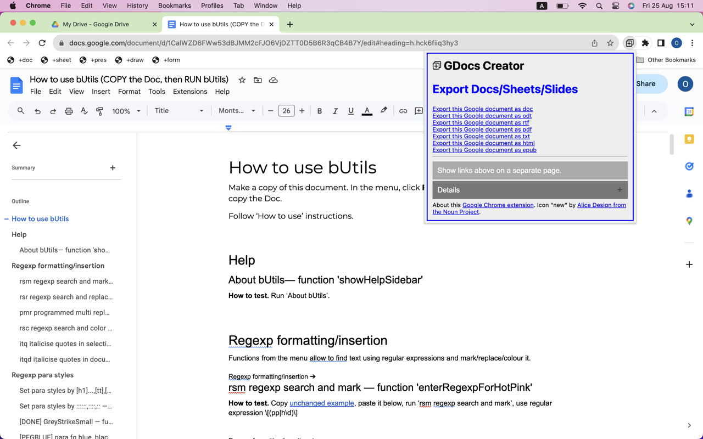
Task: Open the zoom level dropdown
Action: pos(126,111)
